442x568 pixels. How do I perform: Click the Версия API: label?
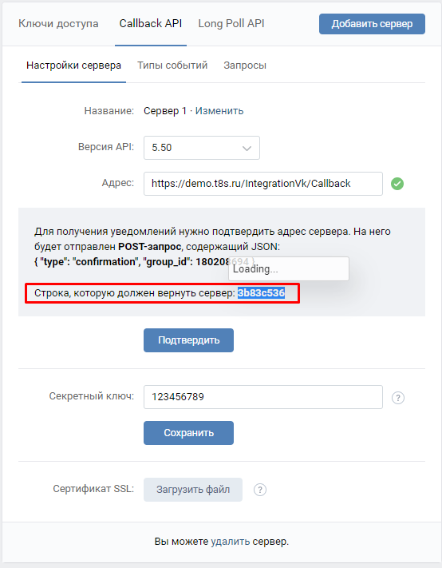click(x=106, y=147)
